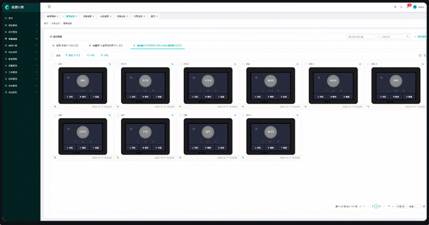Select the checkbox for device 306
429x225 pixels.
[56, 115]
